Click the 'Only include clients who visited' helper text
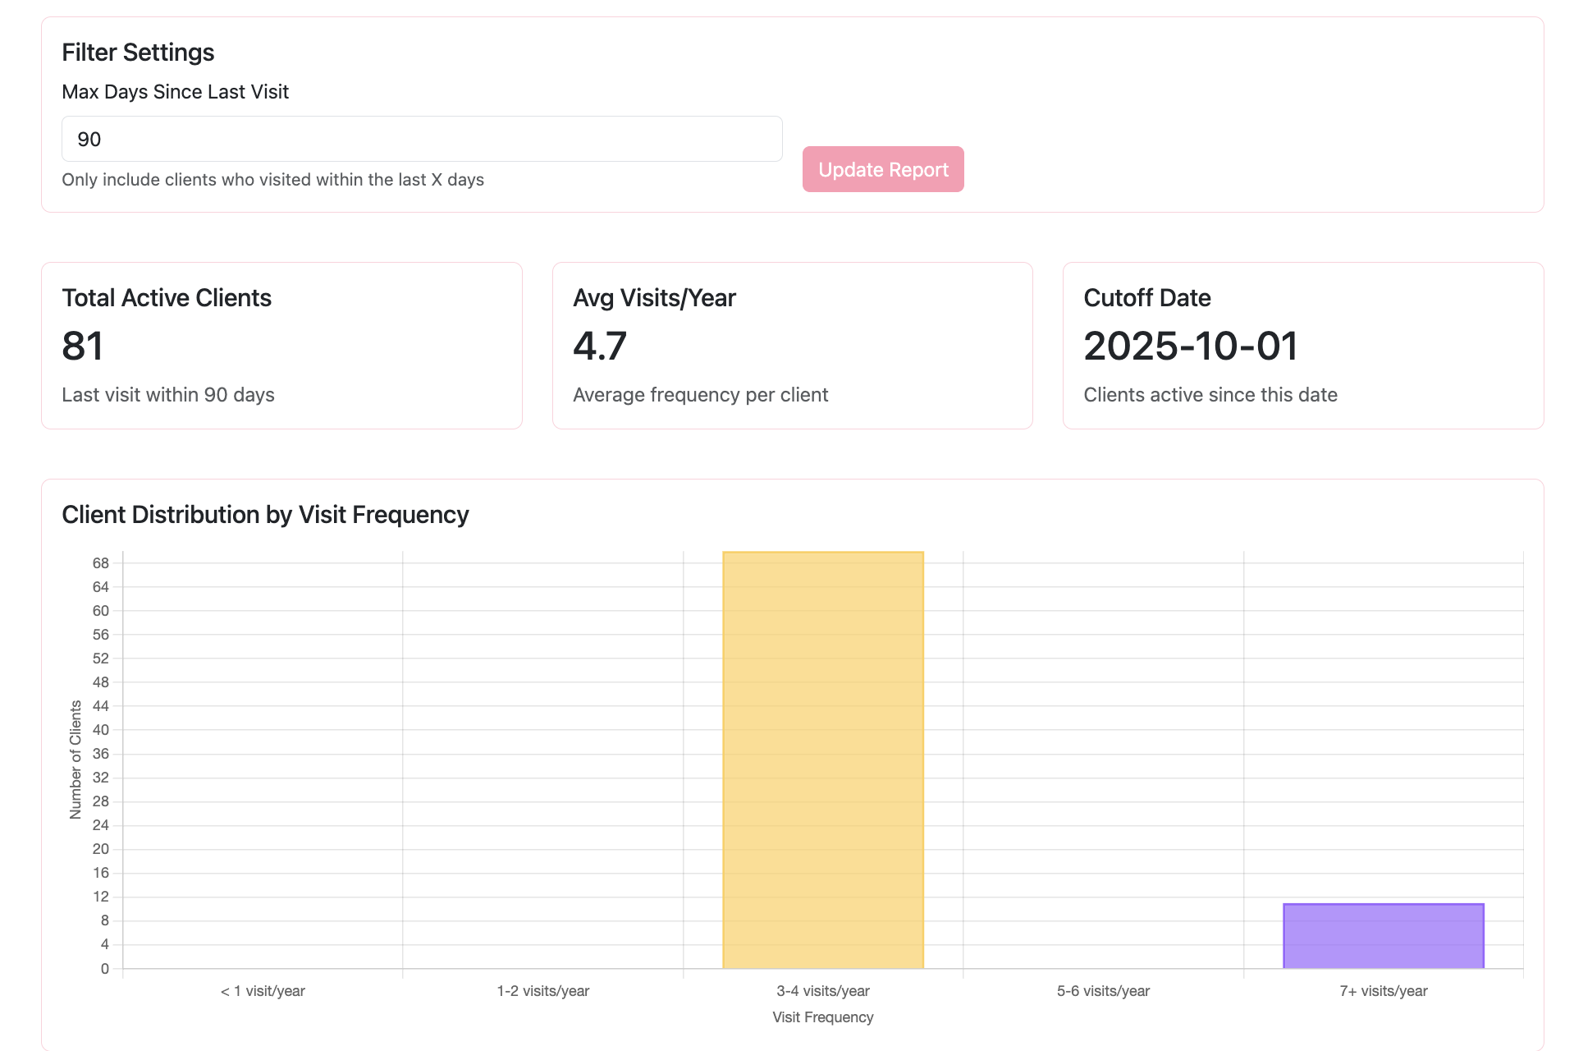 coord(272,180)
